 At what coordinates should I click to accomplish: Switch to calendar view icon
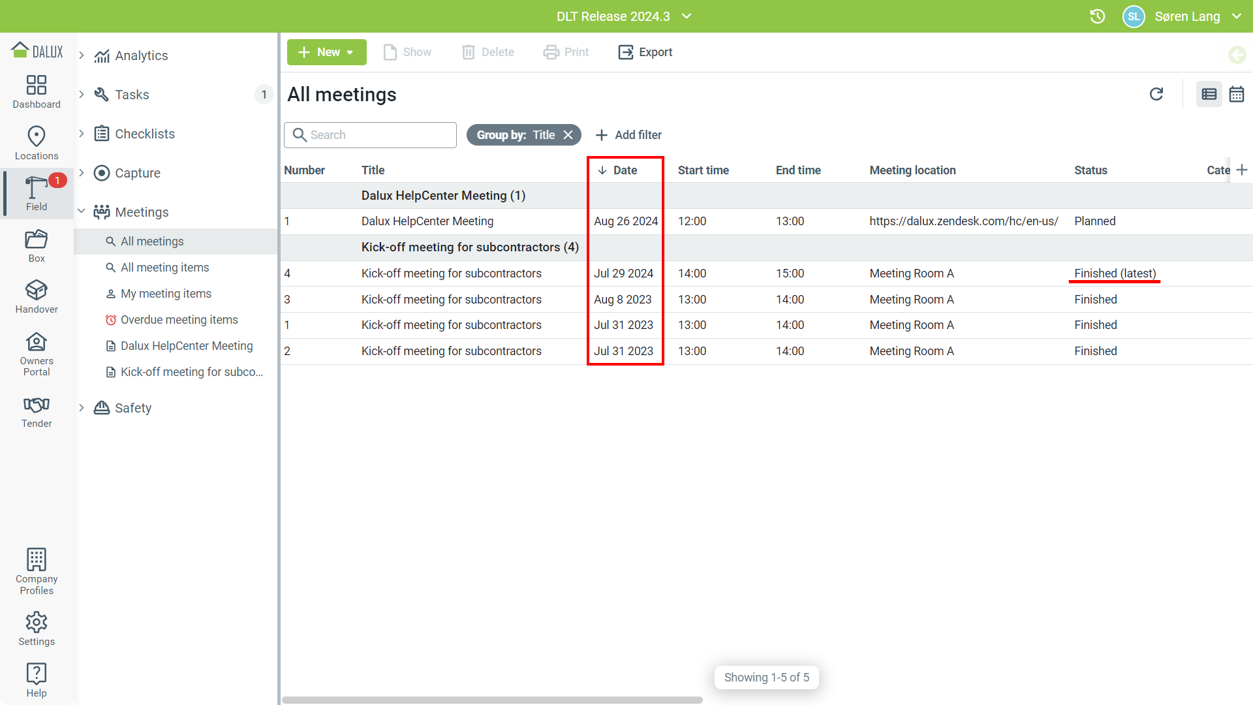[x=1236, y=95]
